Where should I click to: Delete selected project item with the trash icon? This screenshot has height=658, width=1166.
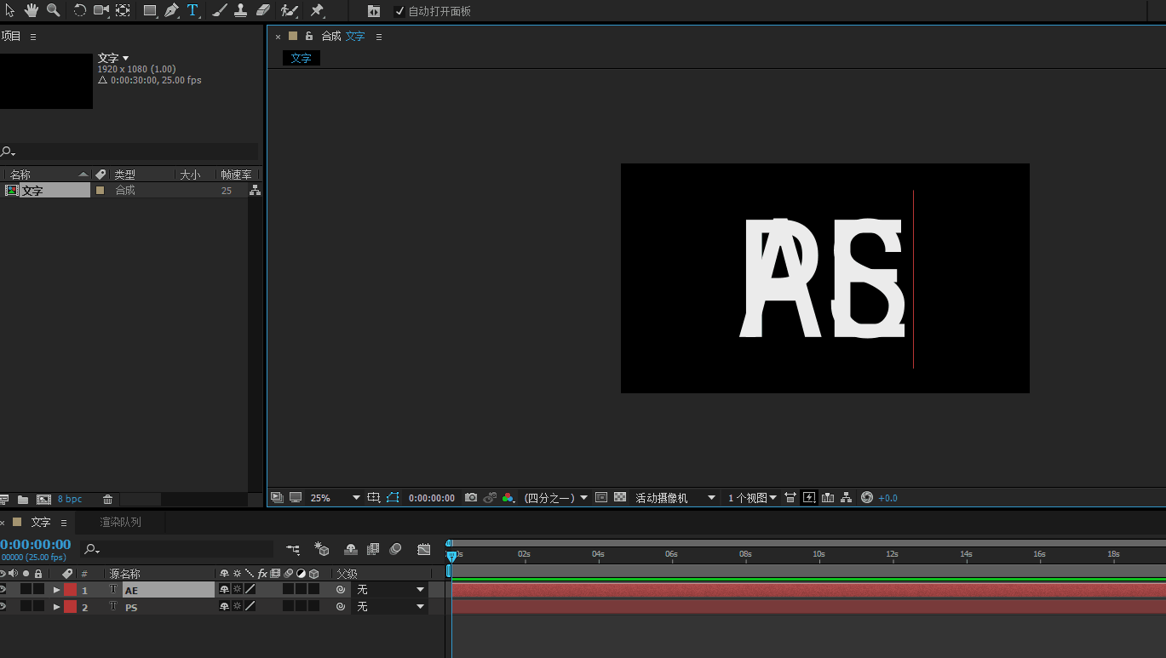coord(107,499)
